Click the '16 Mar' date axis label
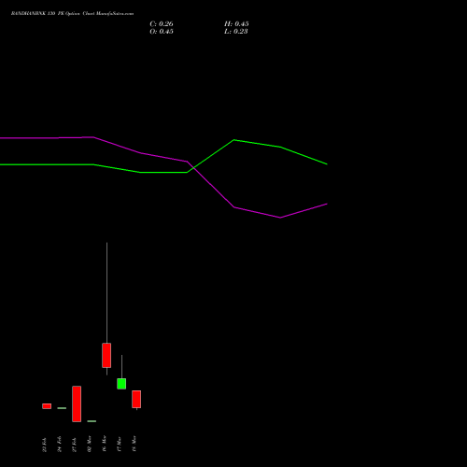The width and height of the screenshot is (467, 467). (105, 444)
